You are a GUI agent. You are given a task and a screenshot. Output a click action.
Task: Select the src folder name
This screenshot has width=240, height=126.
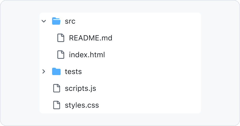pyautogui.click(x=70, y=21)
